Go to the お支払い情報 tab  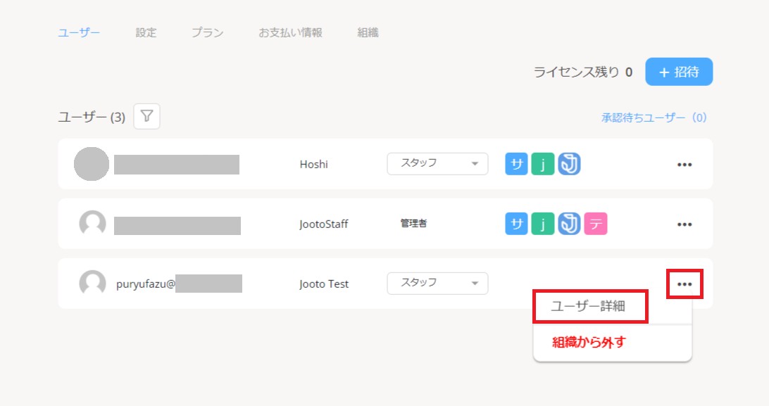(290, 32)
